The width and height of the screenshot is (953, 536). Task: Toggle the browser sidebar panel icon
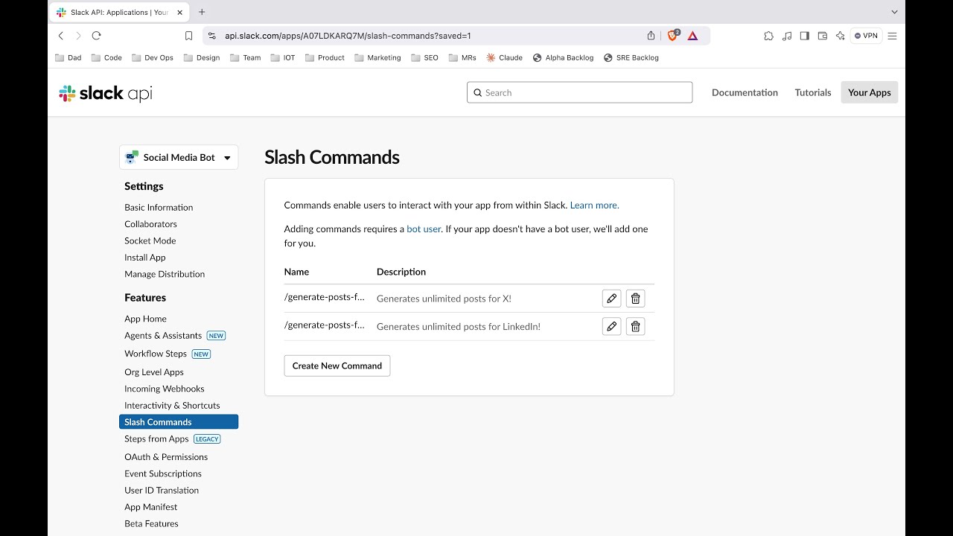[x=805, y=36]
